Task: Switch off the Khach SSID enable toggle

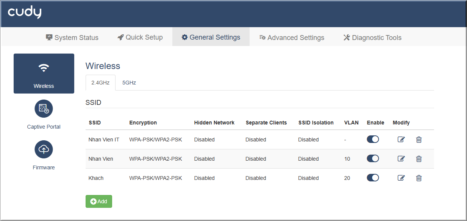Action: point(373,178)
